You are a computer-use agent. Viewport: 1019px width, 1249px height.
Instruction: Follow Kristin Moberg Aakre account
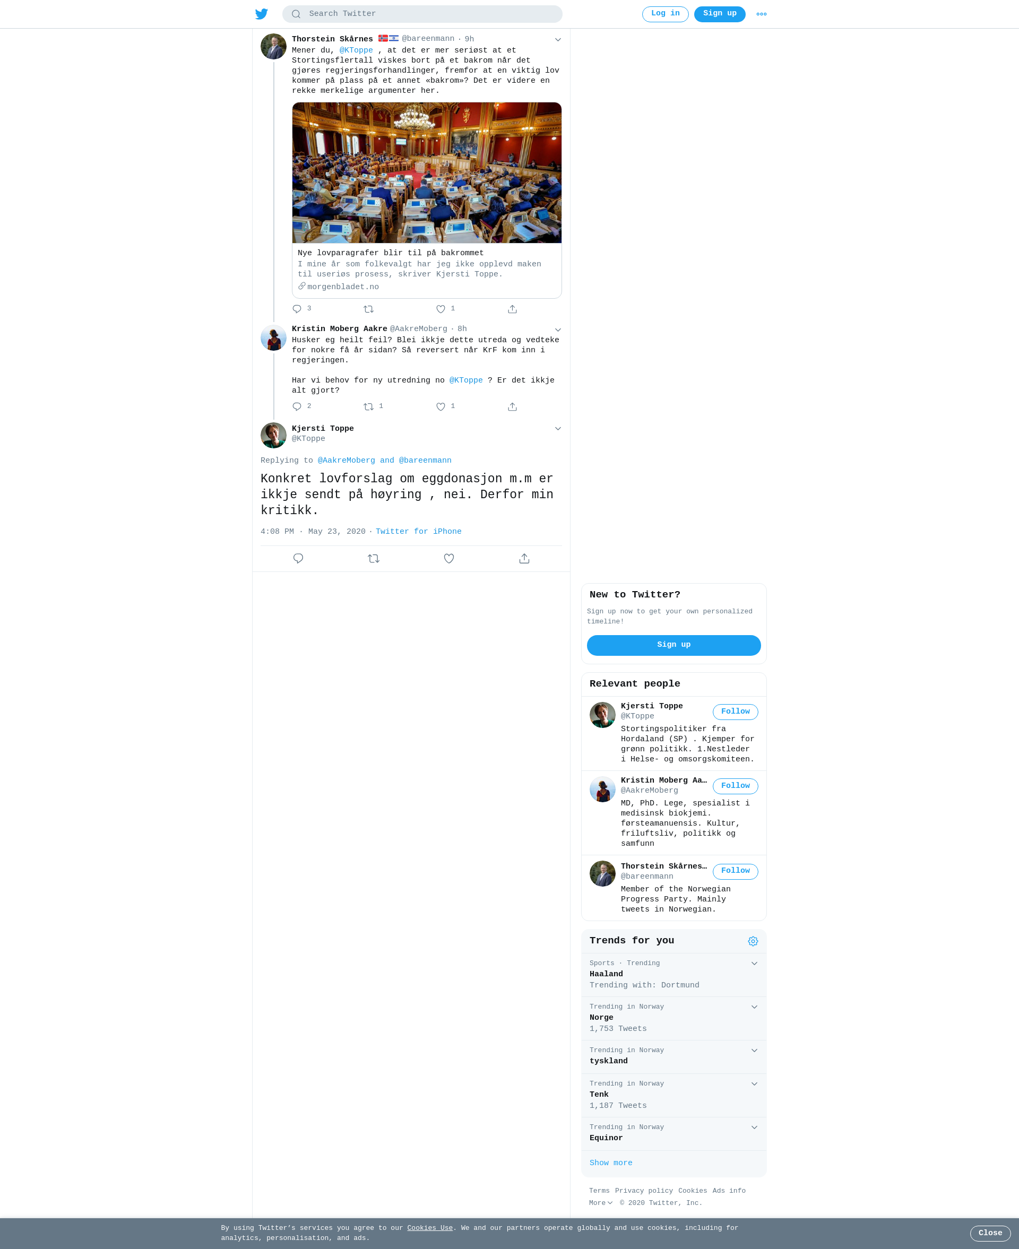(735, 786)
